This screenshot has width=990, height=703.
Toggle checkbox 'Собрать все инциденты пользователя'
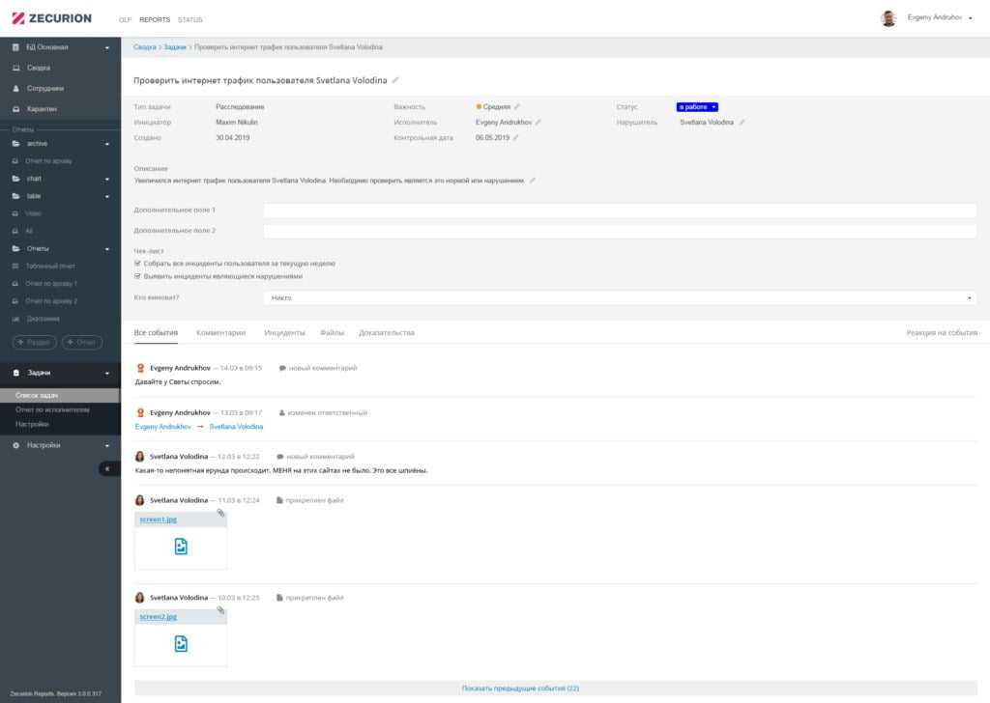(138, 263)
